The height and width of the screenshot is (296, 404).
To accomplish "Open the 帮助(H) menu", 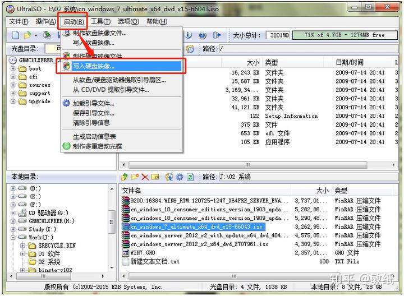I will tap(157, 21).
